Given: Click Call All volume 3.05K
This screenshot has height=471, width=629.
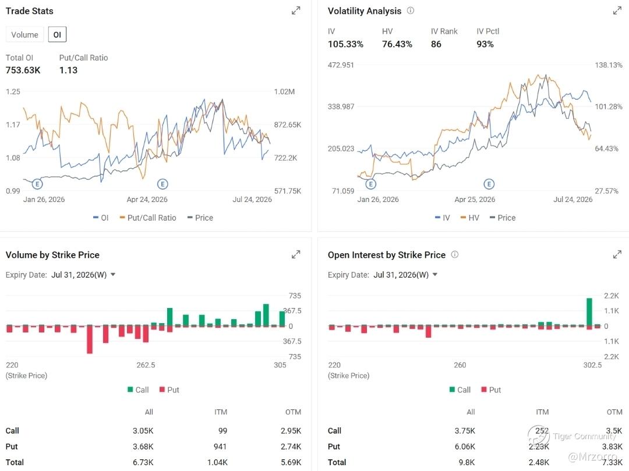Looking at the screenshot, I should click(143, 430).
